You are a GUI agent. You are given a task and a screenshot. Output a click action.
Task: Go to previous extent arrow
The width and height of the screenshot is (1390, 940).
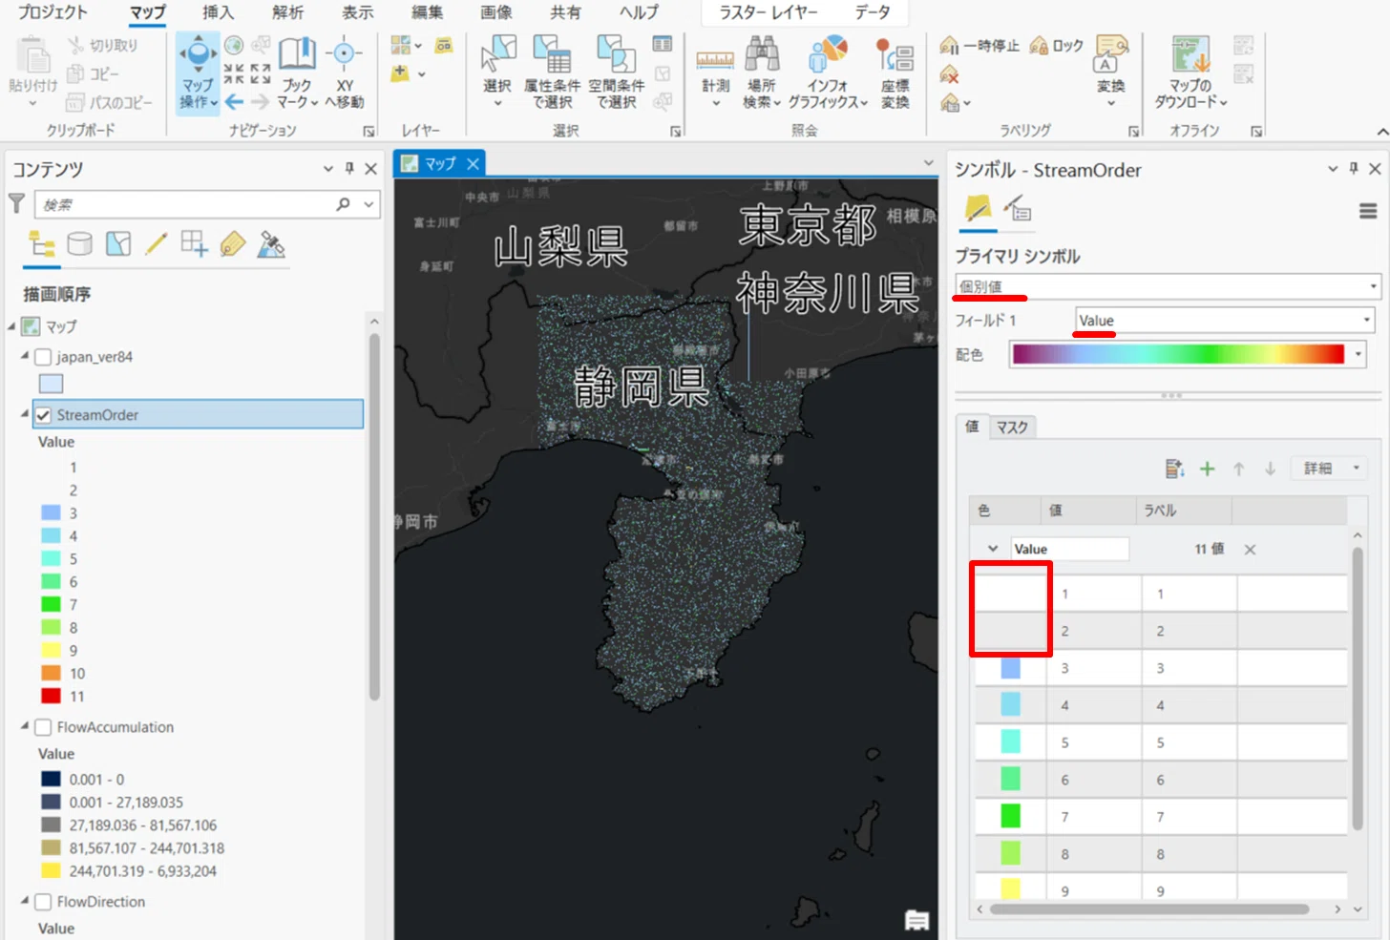tap(234, 102)
